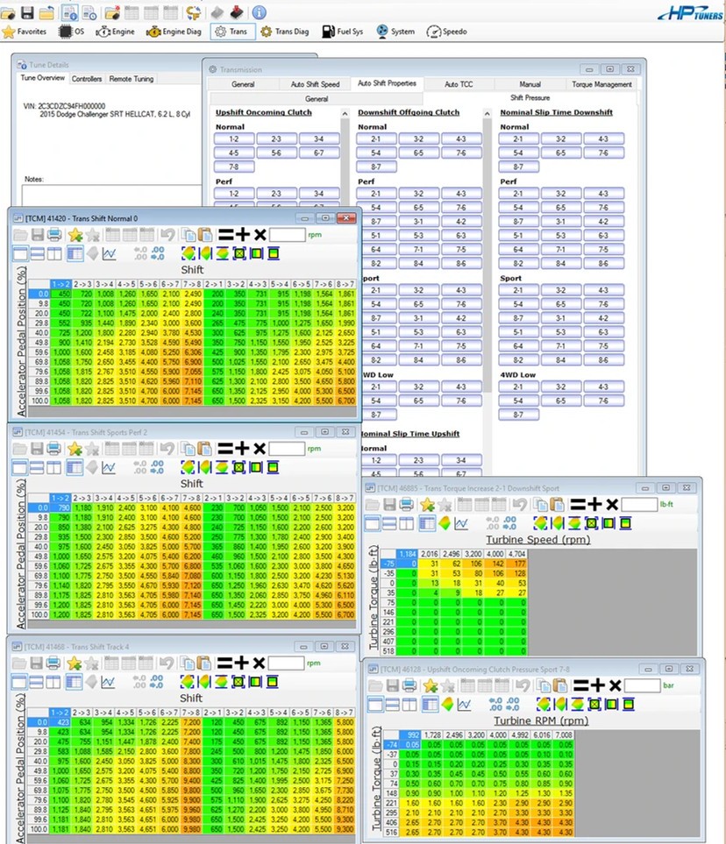
Task: Select Tune Overview tab
Action: coord(43,78)
